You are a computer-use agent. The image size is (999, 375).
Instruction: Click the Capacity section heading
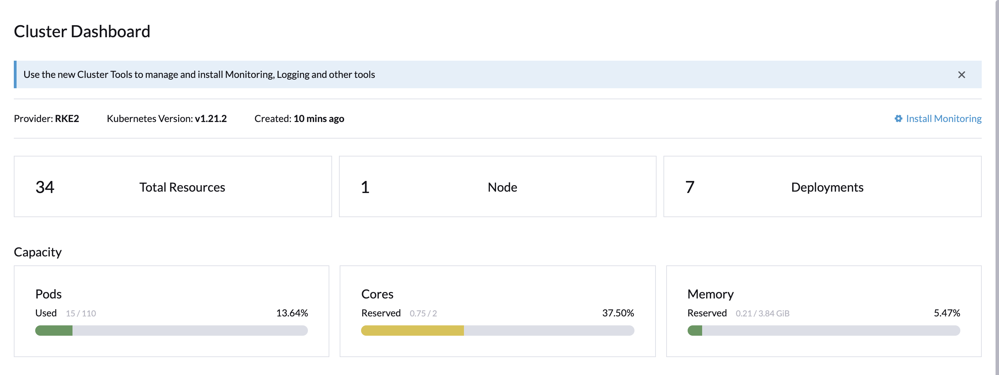tap(38, 252)
